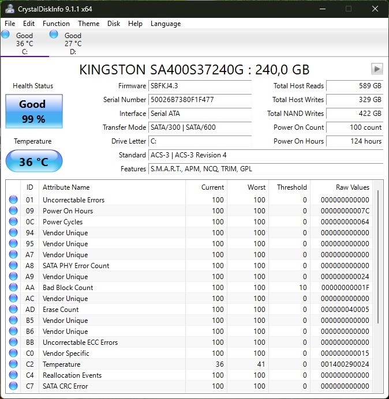Click the Firmware field SBFKJ4.3
389x399 pixels.
(x=200, y=86)
